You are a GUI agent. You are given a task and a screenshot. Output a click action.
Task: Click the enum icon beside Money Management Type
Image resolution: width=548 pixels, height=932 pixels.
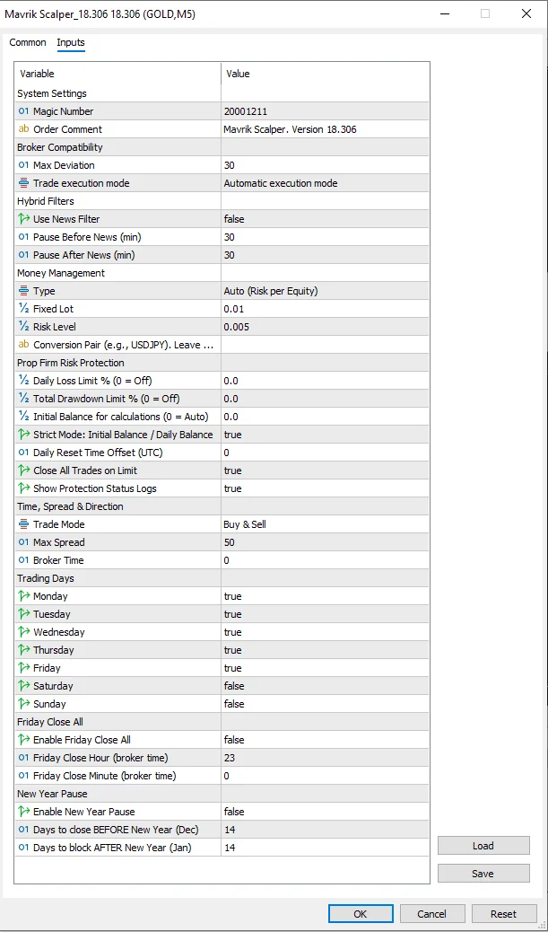(23, 291)
